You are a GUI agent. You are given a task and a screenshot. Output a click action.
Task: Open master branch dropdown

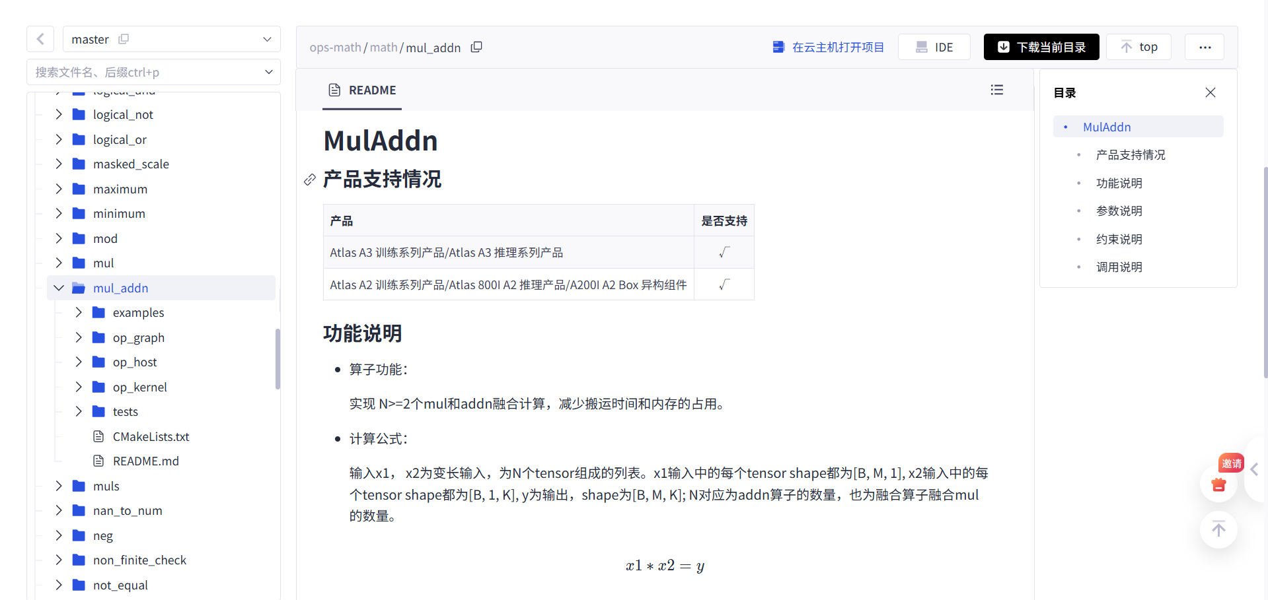[172, 39]
